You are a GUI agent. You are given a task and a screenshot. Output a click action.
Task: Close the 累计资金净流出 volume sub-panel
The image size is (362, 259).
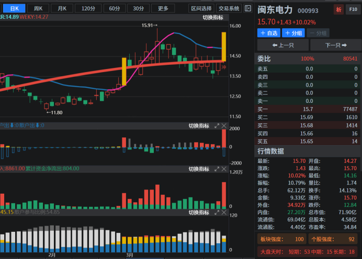(x=224, y=169)
